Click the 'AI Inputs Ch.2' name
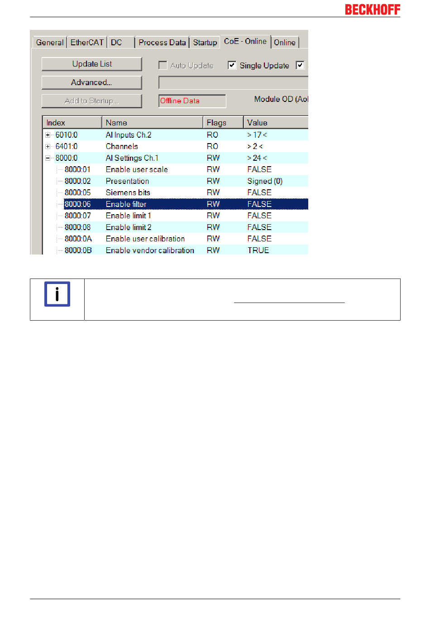The height and width of the screenshot is (620, 430). pyautogui.click(x=129, y=135)
